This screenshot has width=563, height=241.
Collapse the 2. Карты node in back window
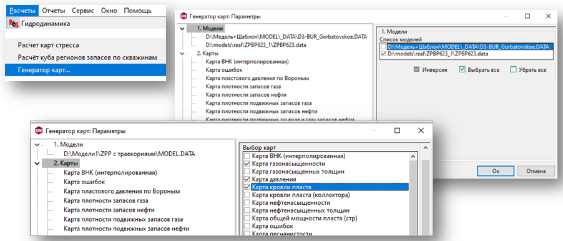[x=182, y=54]
